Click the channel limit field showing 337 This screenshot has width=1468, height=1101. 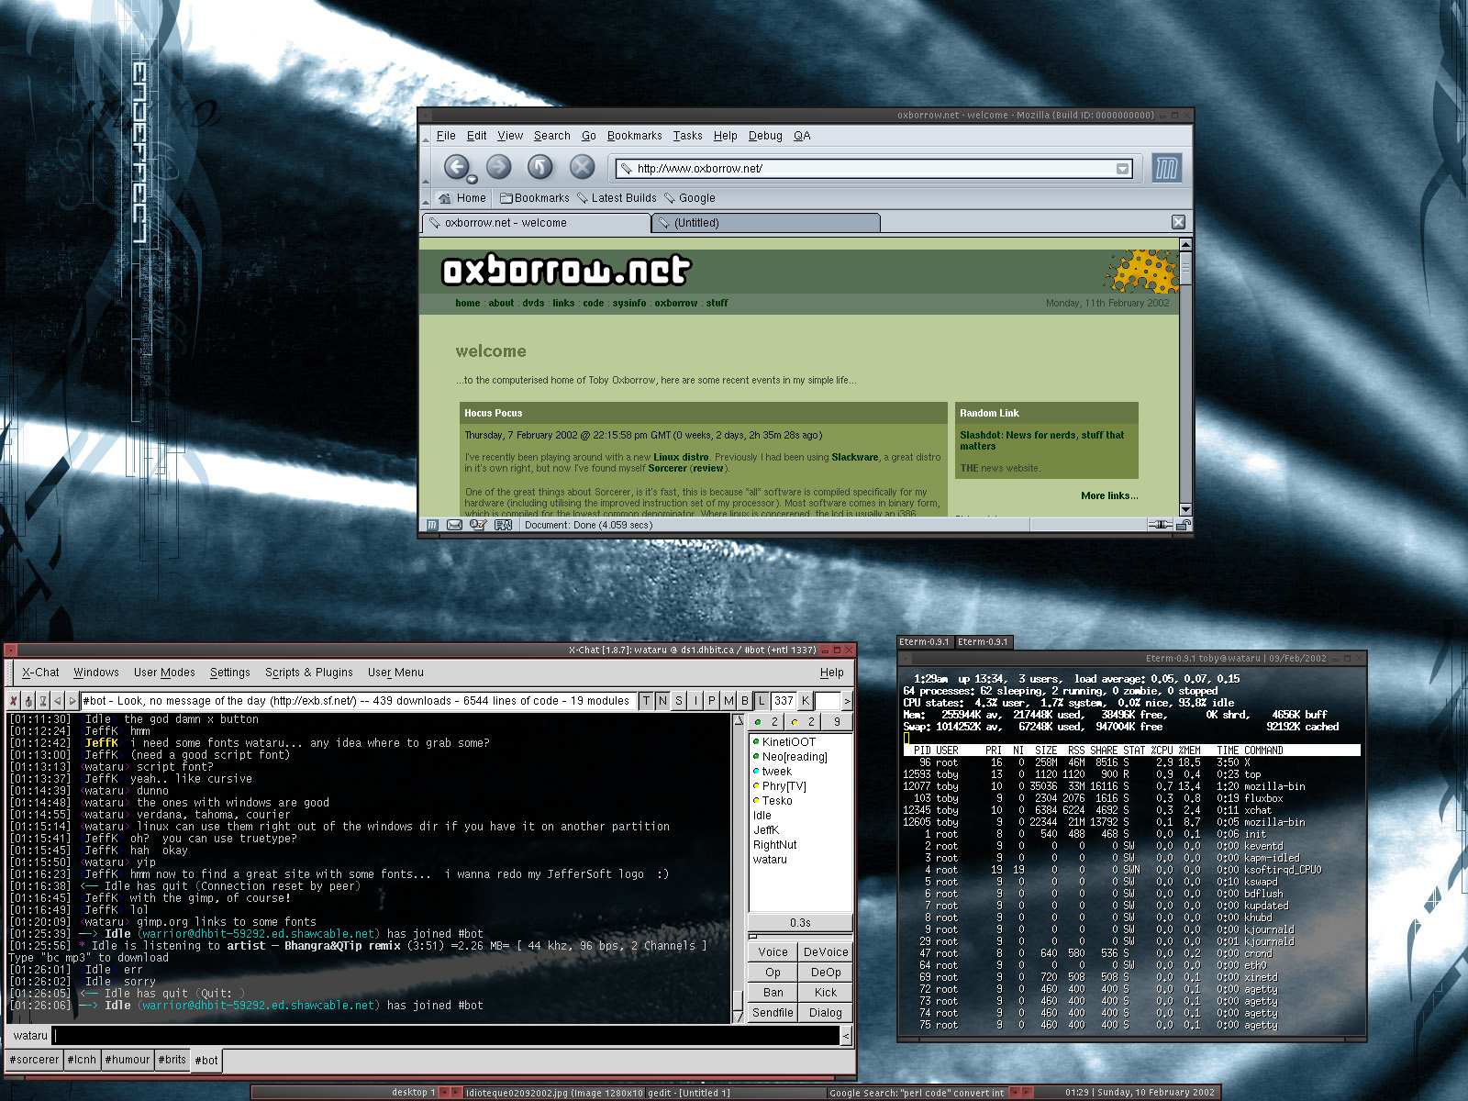[784, 701]
